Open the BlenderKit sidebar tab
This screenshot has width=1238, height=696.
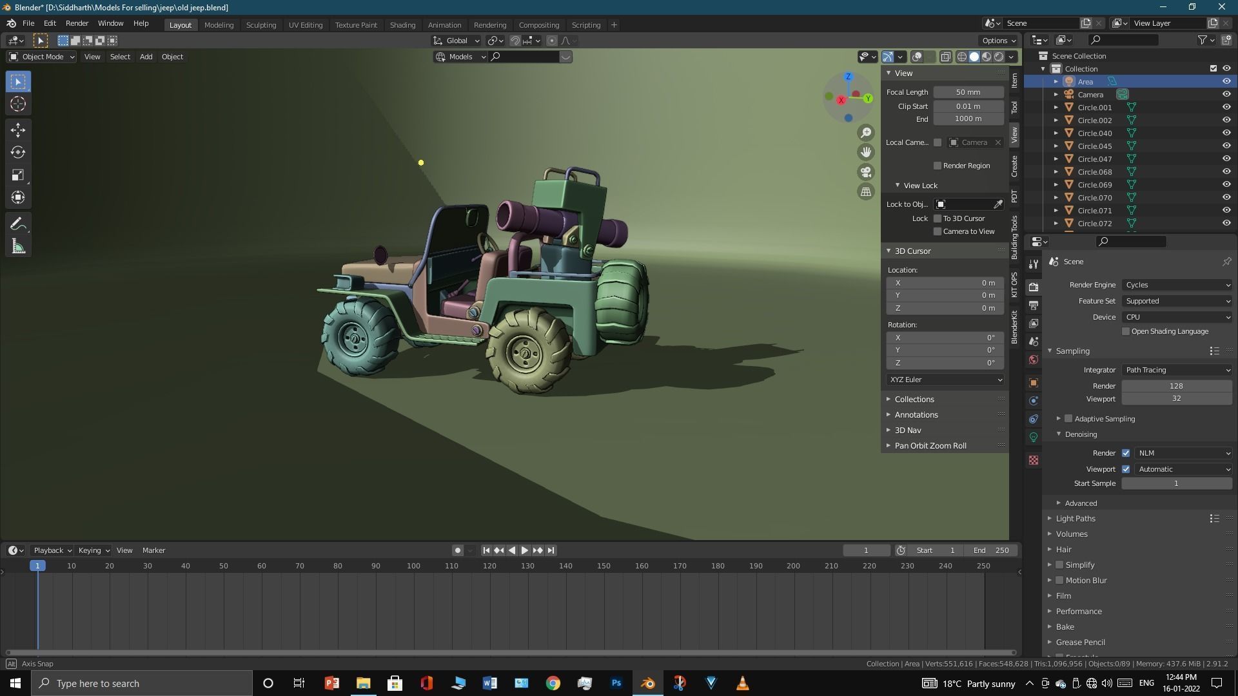(x=1014, y=326)
